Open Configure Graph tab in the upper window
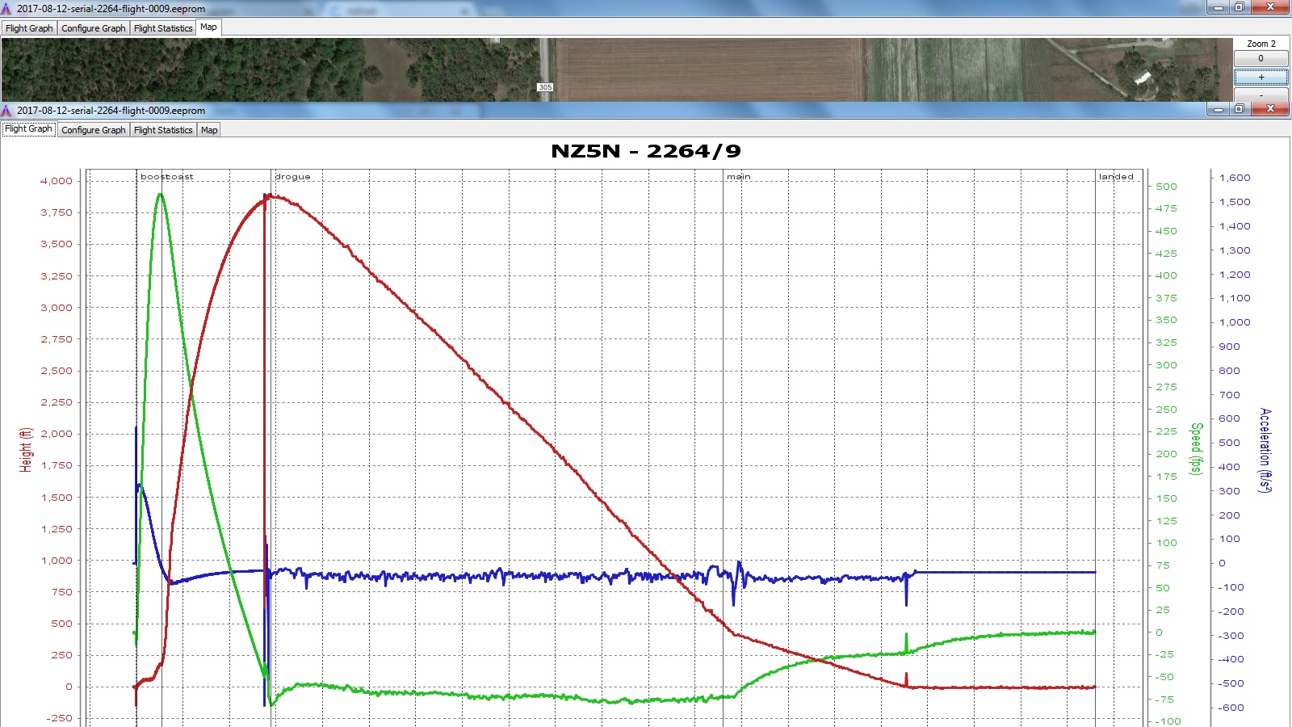The height and width of the screenshot is (727, 1292). (94, 28)
